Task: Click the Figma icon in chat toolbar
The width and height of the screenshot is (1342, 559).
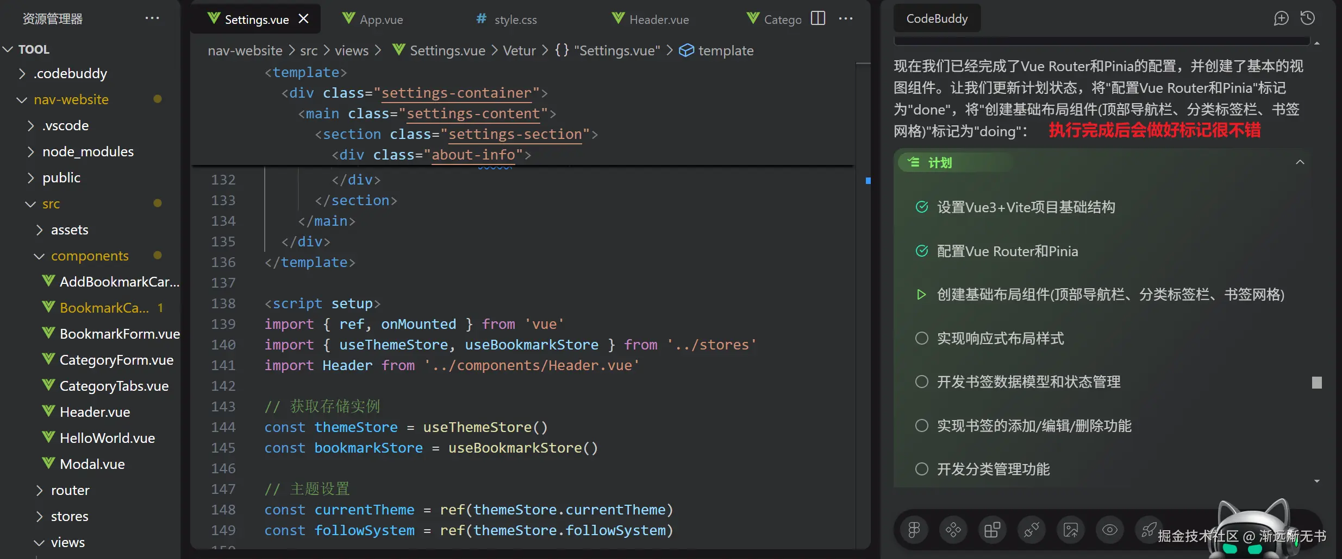Action: coord(914,529)
